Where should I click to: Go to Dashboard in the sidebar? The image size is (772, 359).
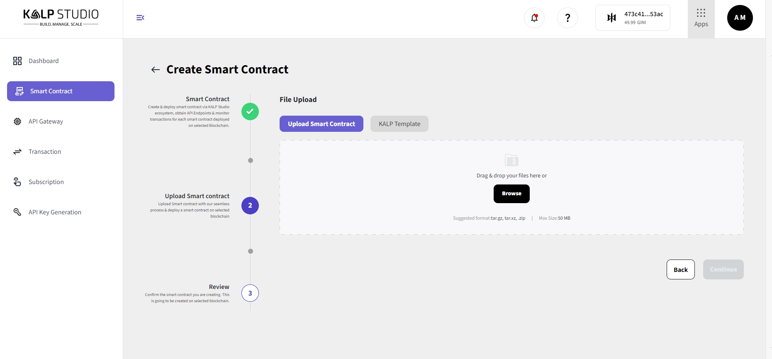pos(44,61)
